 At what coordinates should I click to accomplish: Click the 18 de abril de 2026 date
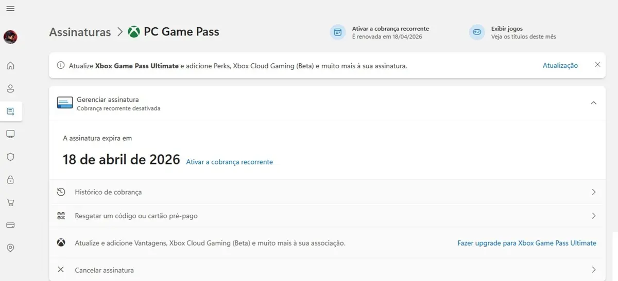click(122, 160)
